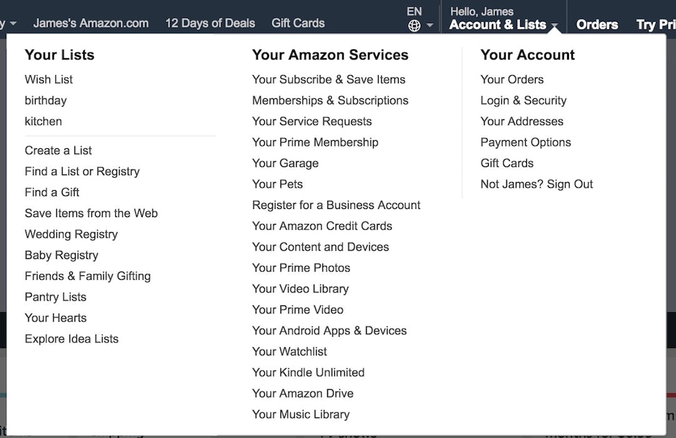Create a new list
The height and width of the screenshot is (438, 676).
click(x=58, y=150)
